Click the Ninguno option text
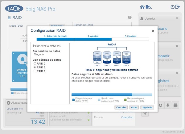The width and height of the screenshot is (185, 134). click(39, 54)
